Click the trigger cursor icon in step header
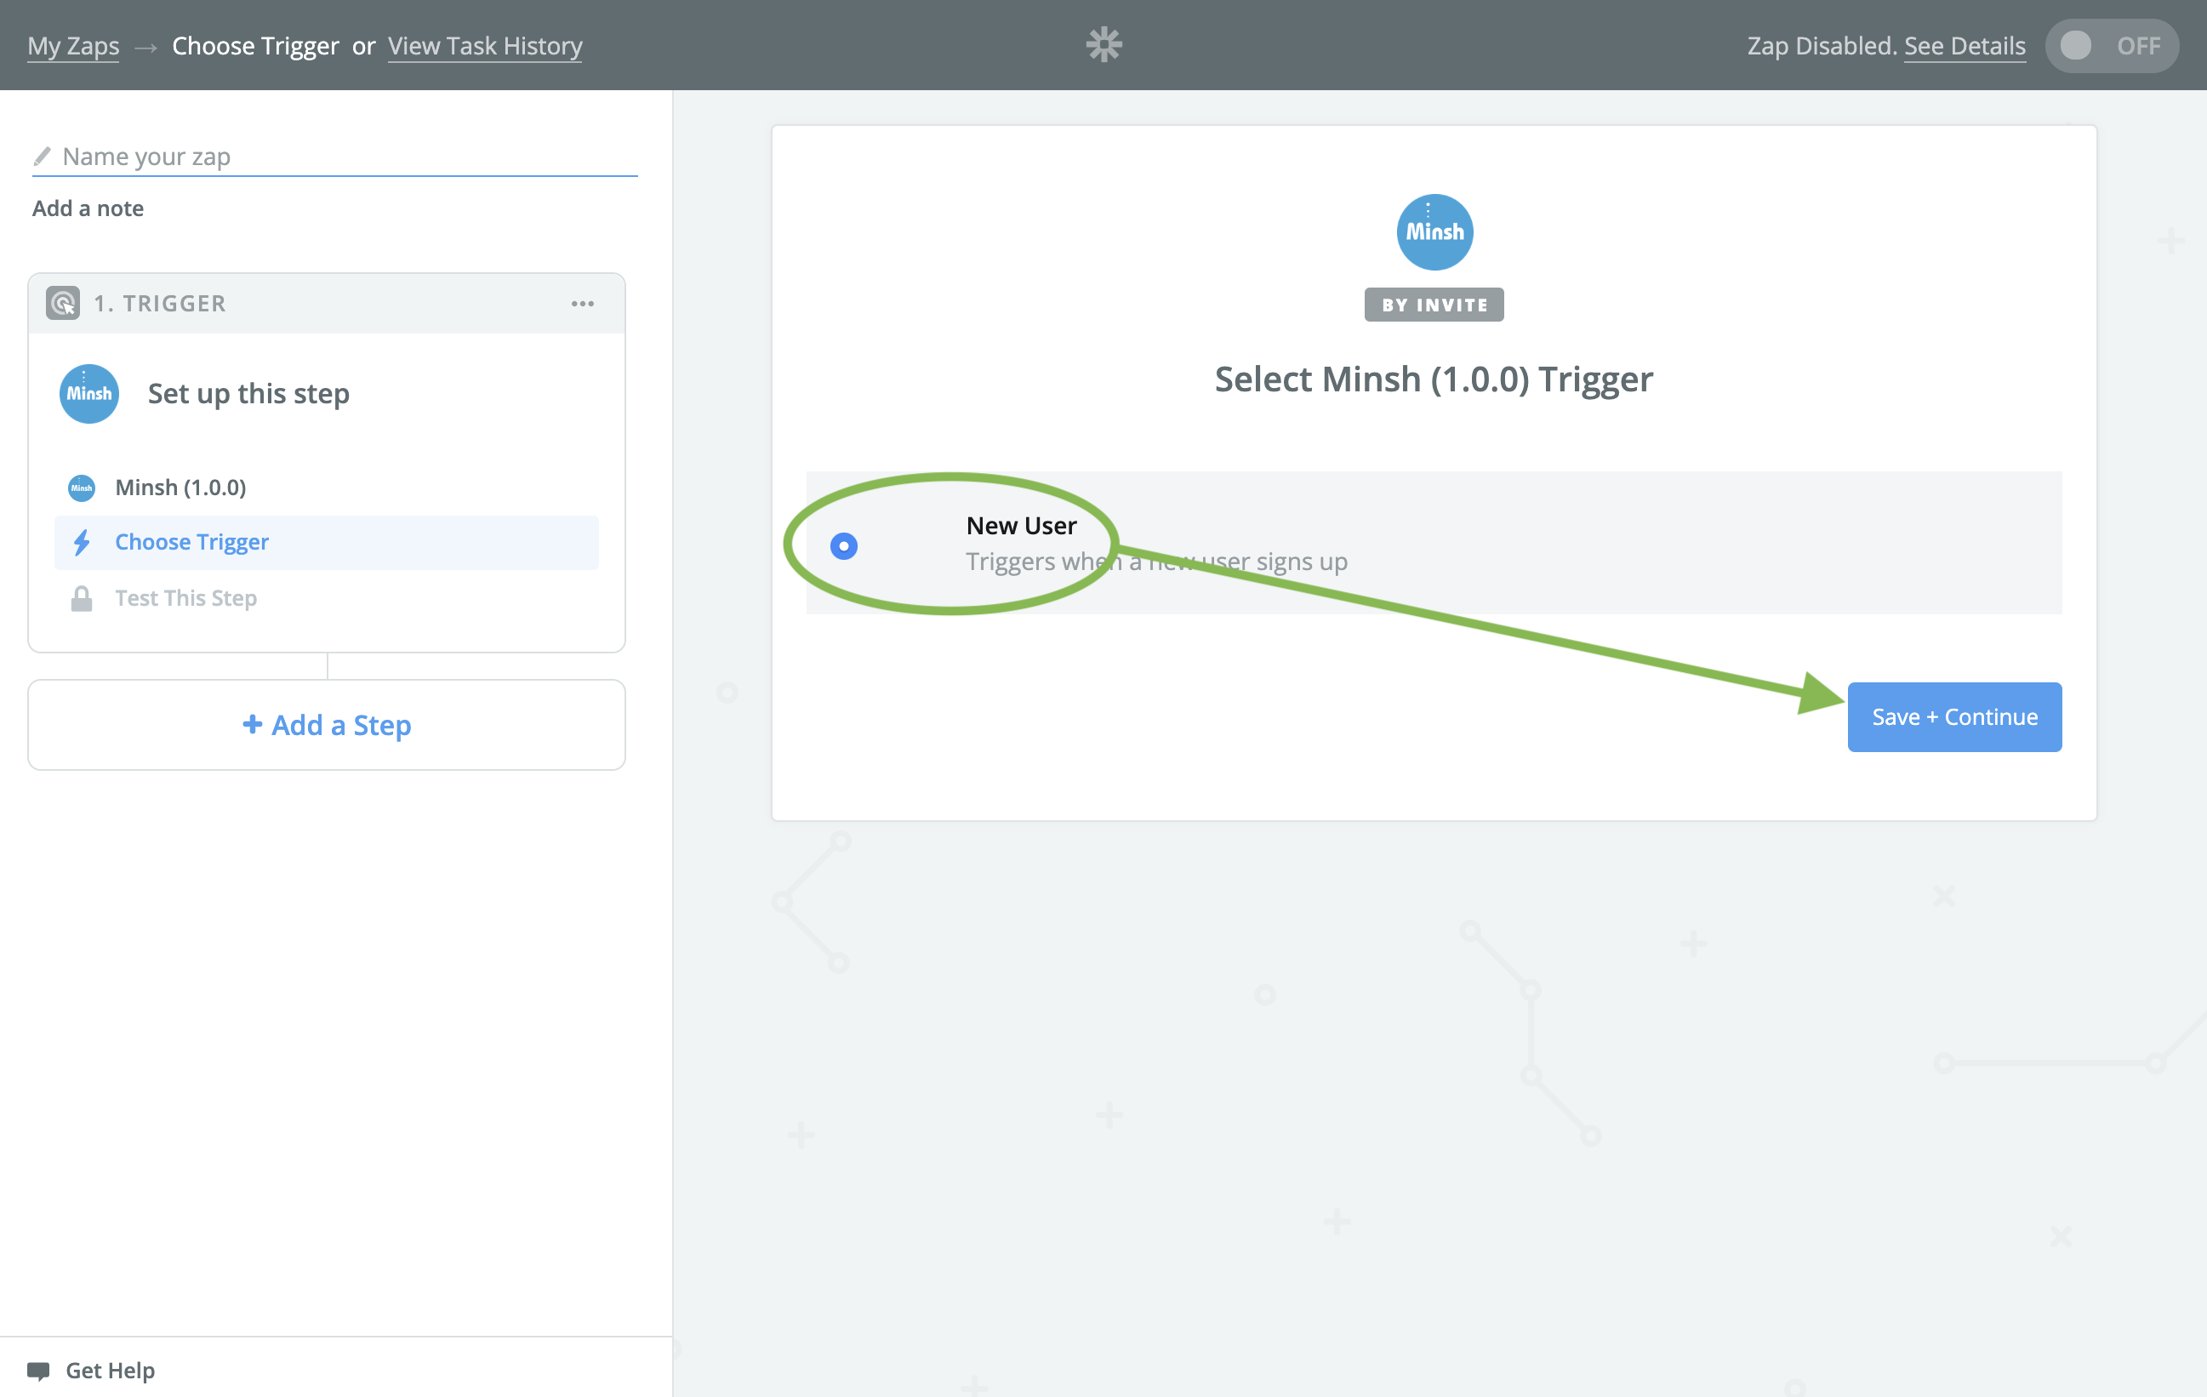The width and height of the screenshot is (2207, 1397). click(62, 303)
